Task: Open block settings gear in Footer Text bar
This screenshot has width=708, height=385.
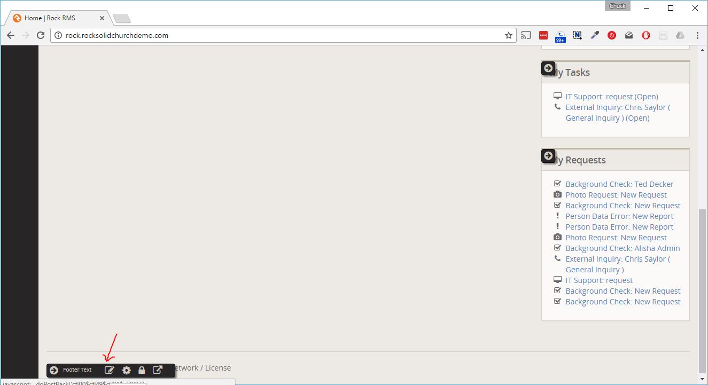Action: (x=126, y=370)
